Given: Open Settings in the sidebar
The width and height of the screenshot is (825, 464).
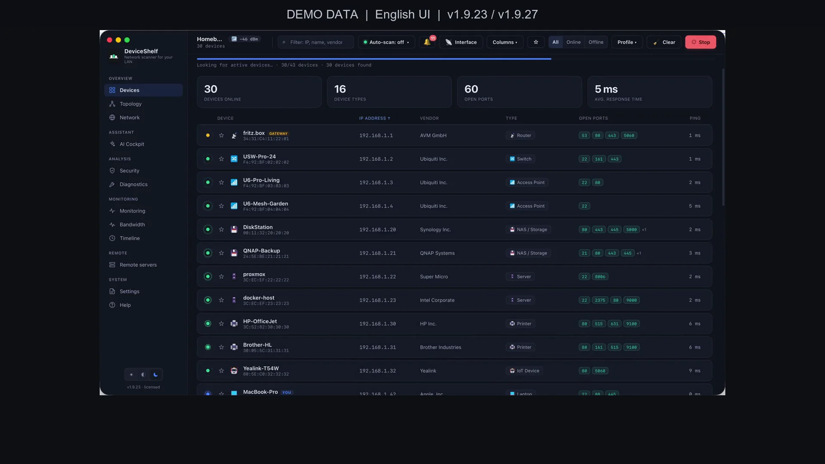Looking at the screenshot, I should point(144,291).
